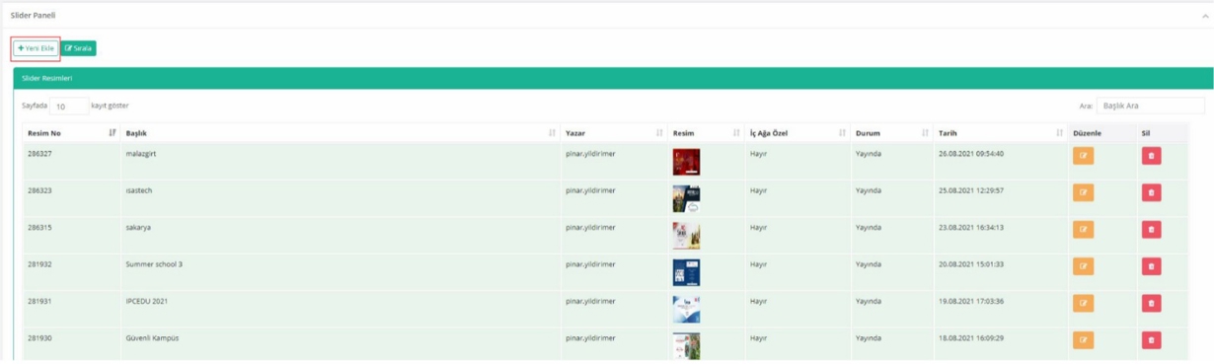Screen dimensions: 1214x364
Task: Click the title sakarya
Action: [138, 227]
